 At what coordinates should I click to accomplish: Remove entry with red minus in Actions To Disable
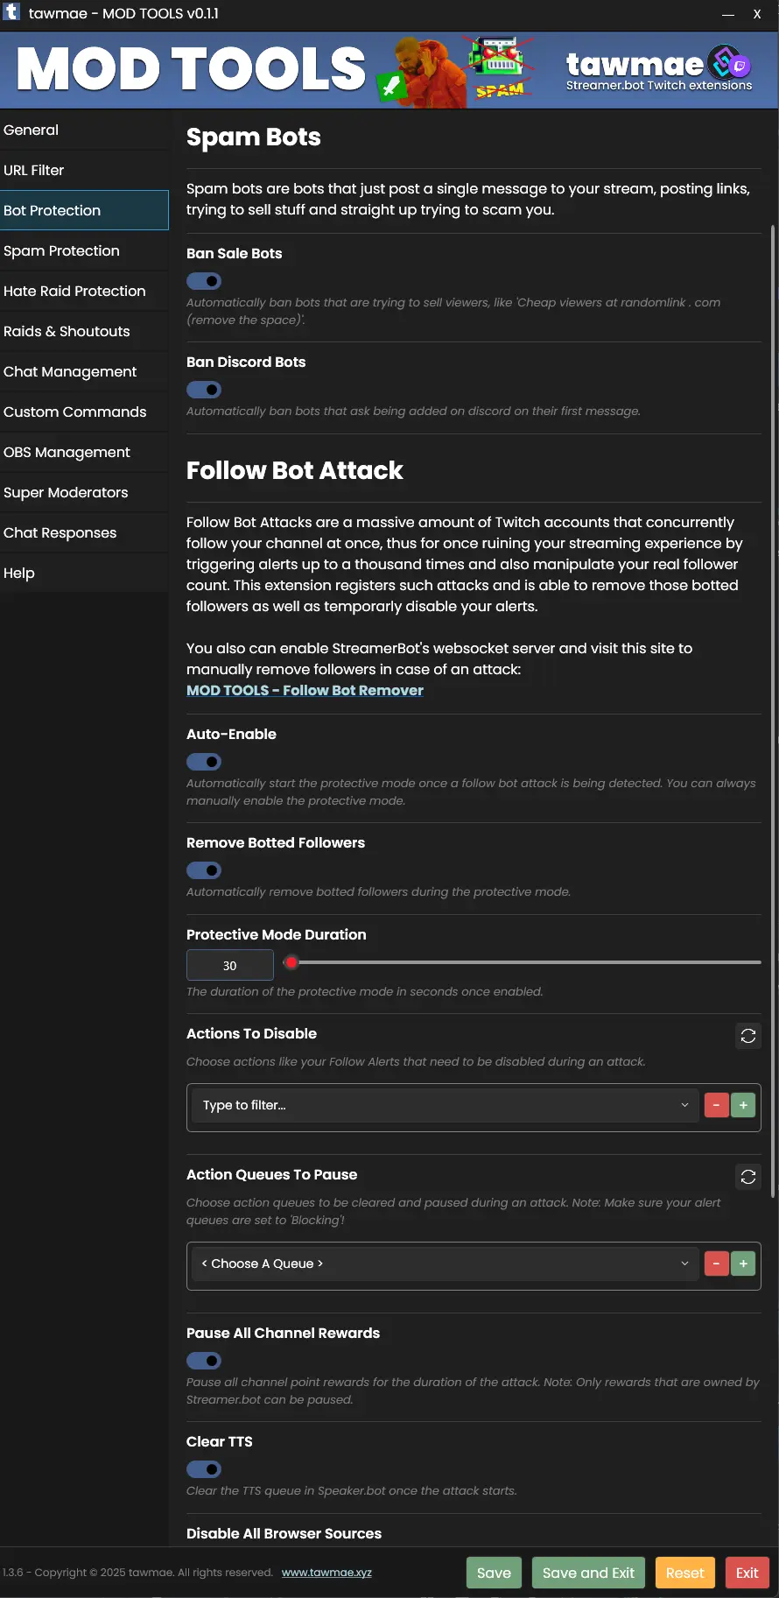pyautogui.click(x=716, y=1105)
